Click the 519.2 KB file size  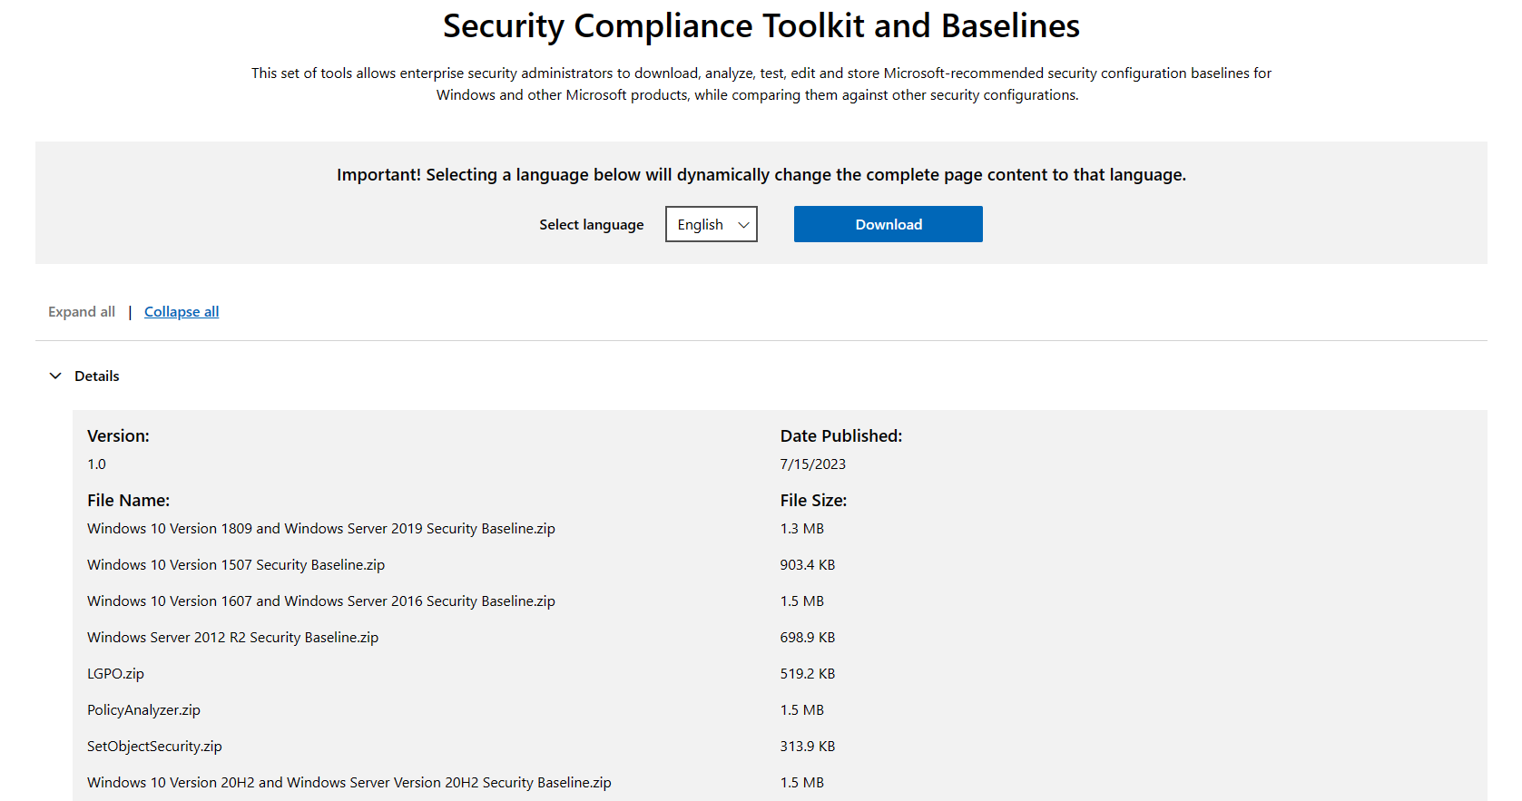808,674
